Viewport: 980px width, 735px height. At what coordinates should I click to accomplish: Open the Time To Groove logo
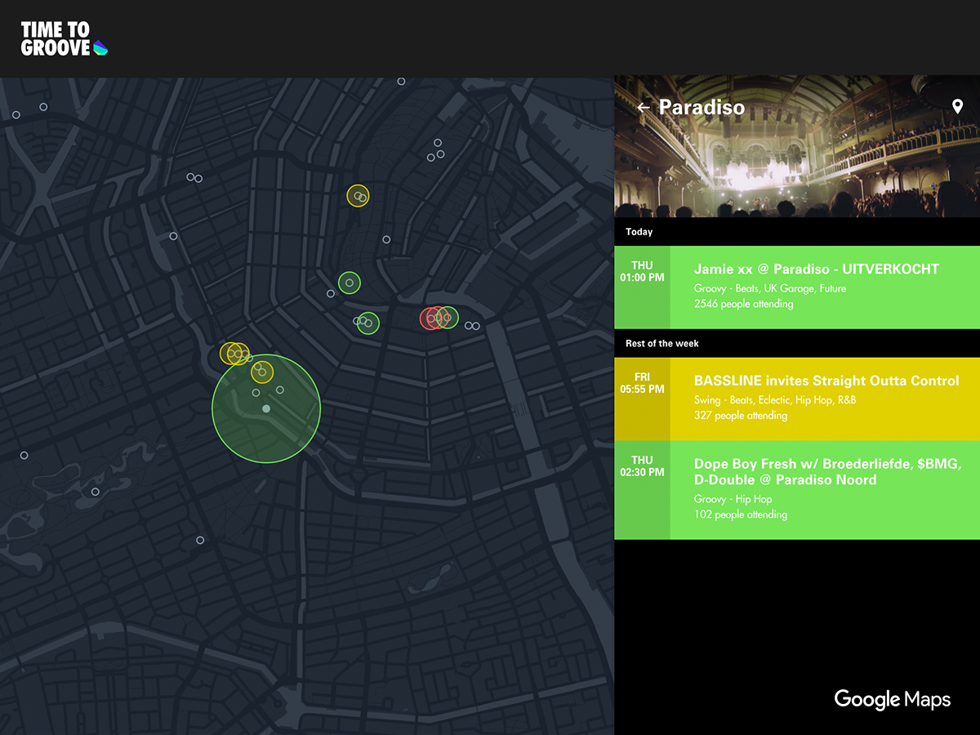pyautogui.click(x=65, y=38)
